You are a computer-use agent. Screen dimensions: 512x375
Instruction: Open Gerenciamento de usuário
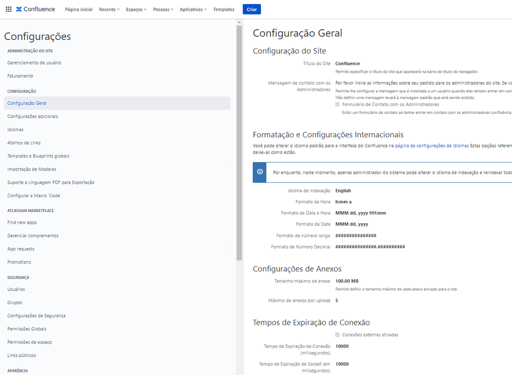[x=34, y=62]
